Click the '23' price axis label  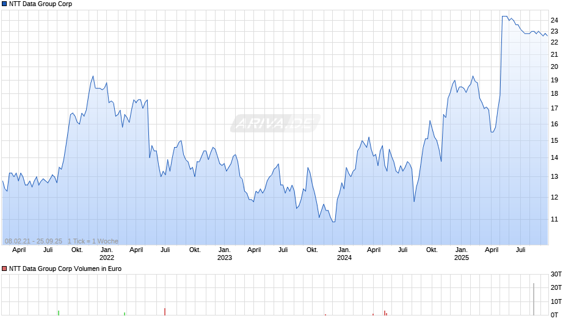554,32
